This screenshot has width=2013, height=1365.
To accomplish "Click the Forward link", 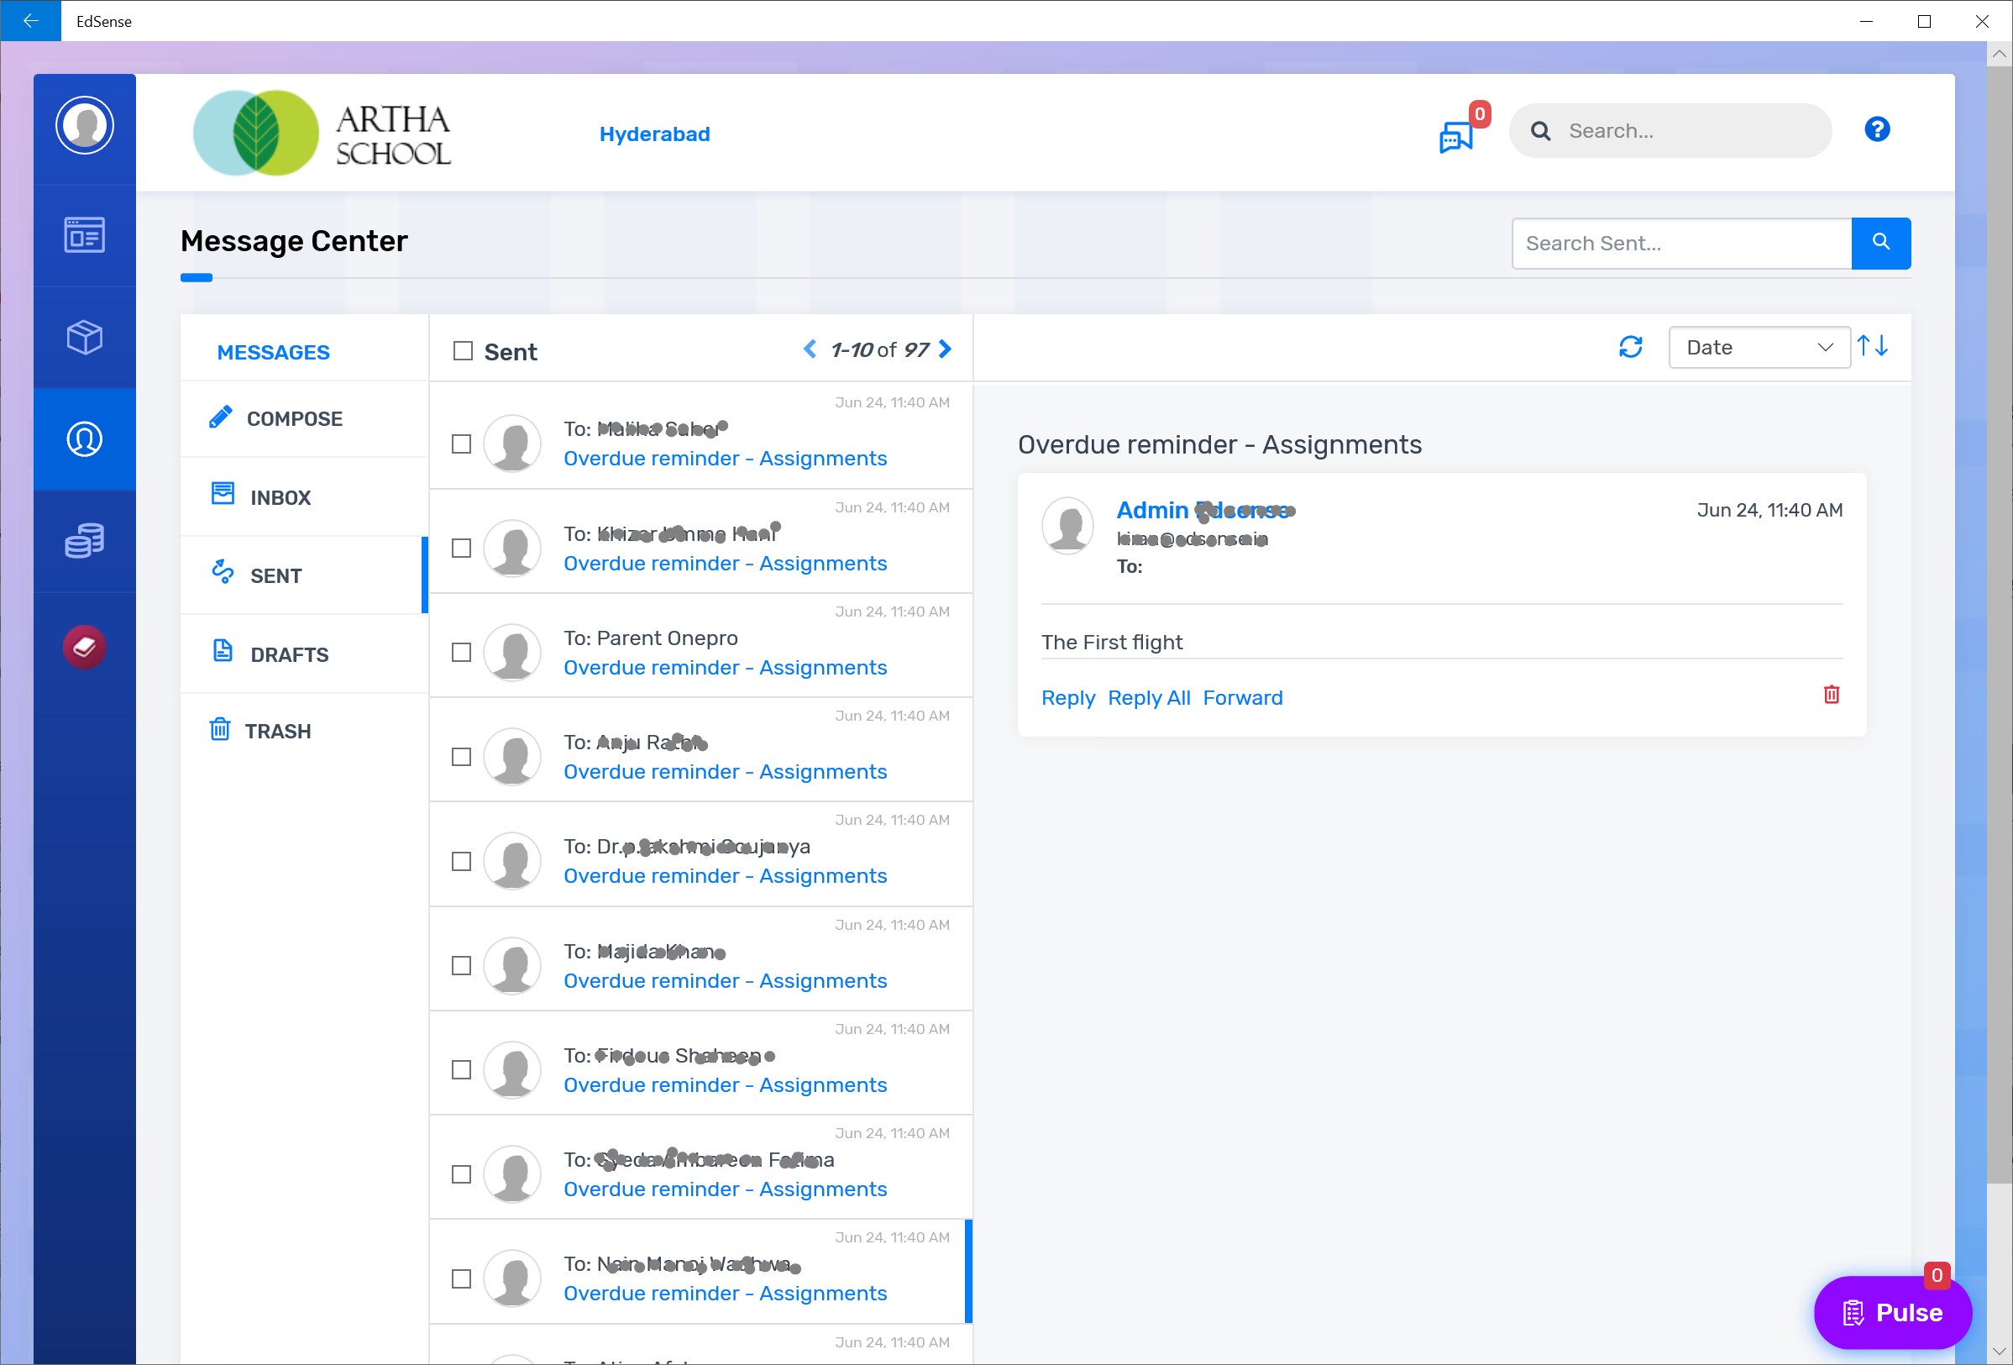I will point(1242,698).
